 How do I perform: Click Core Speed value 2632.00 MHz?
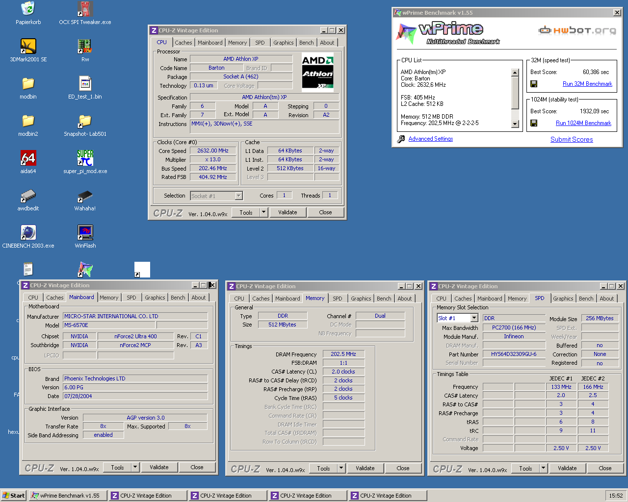click(213, 151)
